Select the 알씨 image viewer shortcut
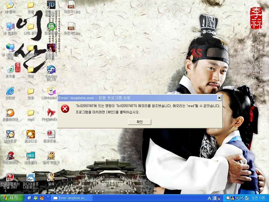Viewport: 269px width, 202px height. click(x=51, y=179)
